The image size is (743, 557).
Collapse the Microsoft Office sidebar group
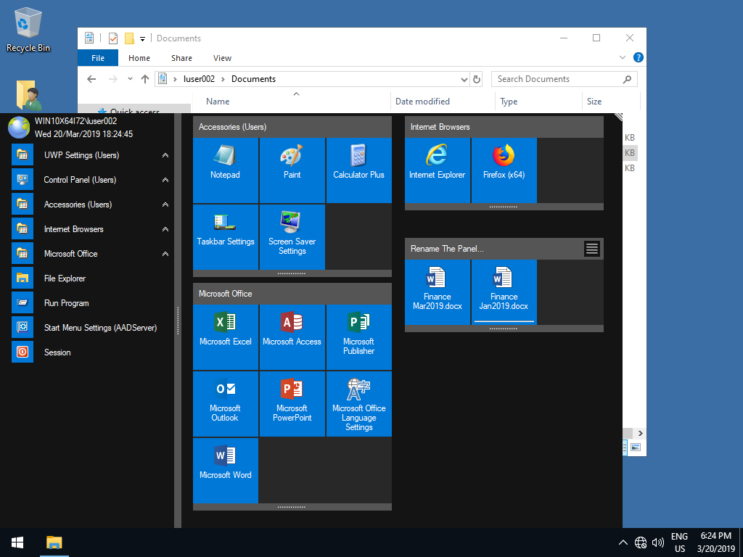coord(165,253)
